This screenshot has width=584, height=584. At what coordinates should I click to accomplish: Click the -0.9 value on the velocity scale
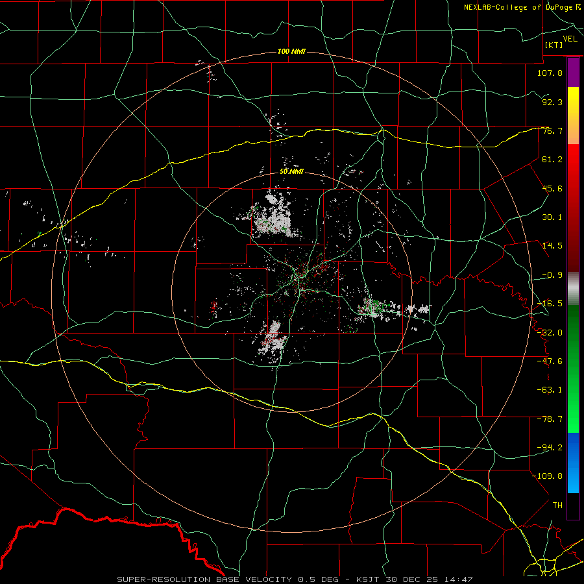(x=552, y=275)
